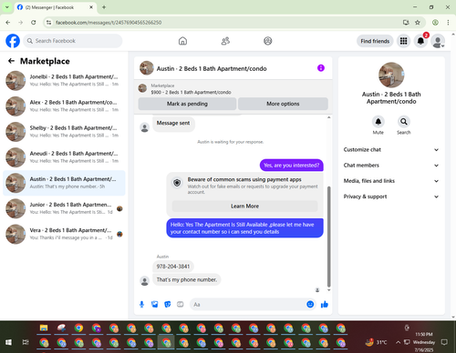The height and width of the screenshot is (353, 456).
Task: Open the Alex conversation
Action: pos(64,106)
